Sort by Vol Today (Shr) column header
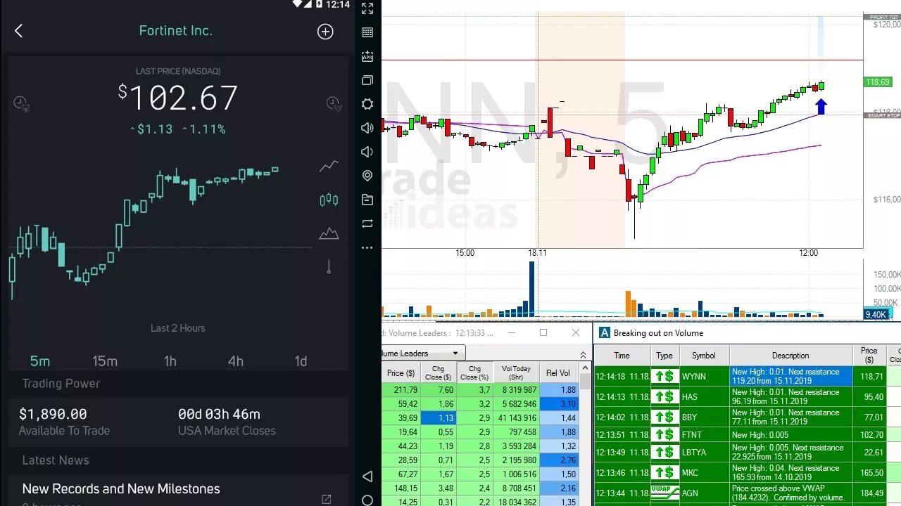 pyautogui.click(x=516, y=372)
